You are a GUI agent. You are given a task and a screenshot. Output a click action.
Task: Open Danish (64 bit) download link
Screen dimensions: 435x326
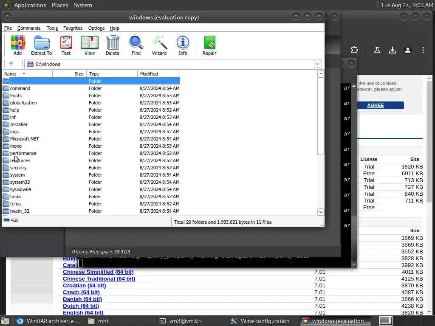[x=82, y=299]
